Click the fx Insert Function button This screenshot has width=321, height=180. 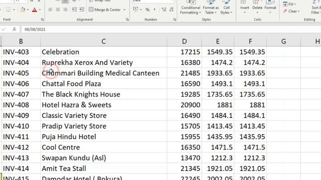point(15,29)
